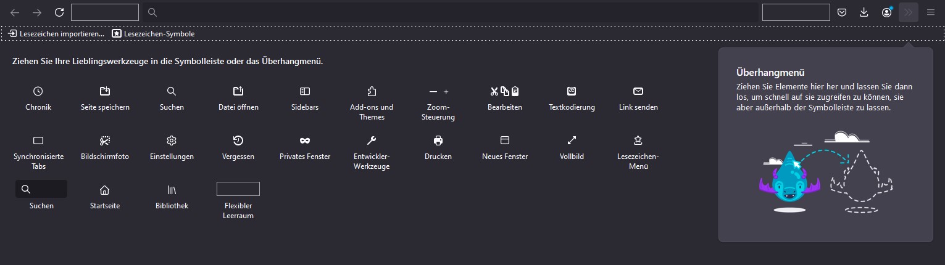Click the Drucken printer icon
This screenshot has height=265, width=945.
point(438,141)
